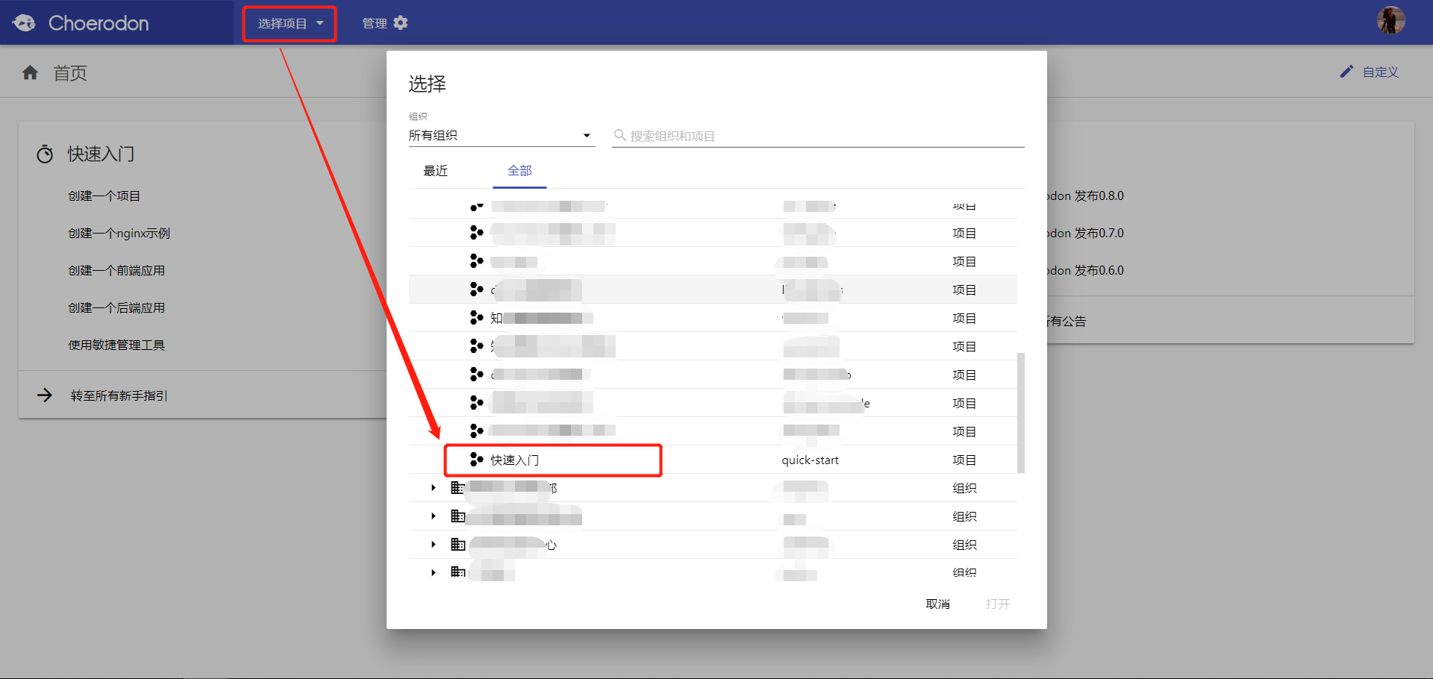This screenshot has width=1433, height=679.
Task: Open the 使用敏捷管理工具 guide
Action: (x=116, y=345)
